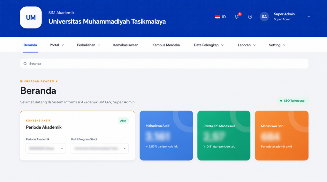Click the RINGKASAN AKADEMIK label
The height and width of the screenshot is (182, 327).
tap(39, 81)
